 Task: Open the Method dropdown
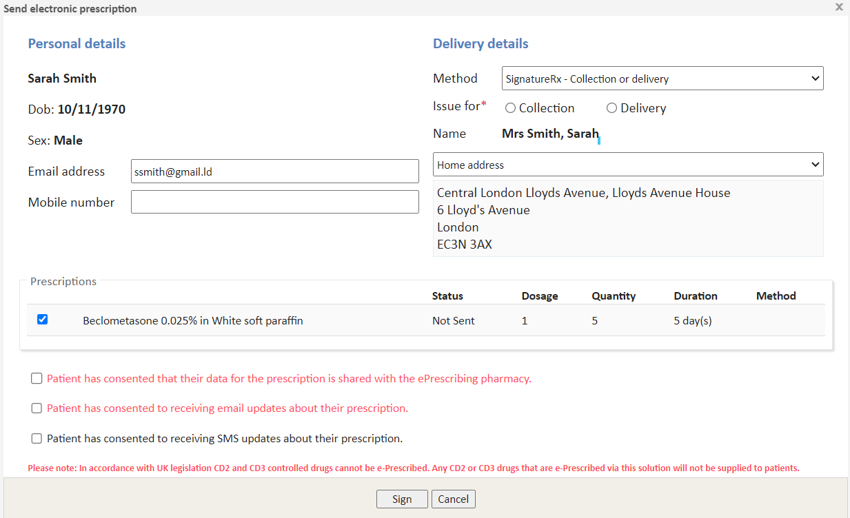[x=662, y=79]
